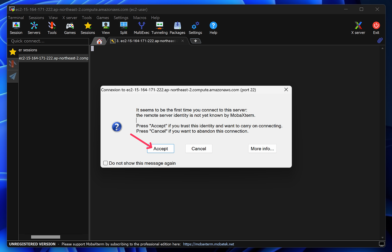Click the UNREGISTERED VERSION status text
The image size is (392, 252).
pos(32,244)
